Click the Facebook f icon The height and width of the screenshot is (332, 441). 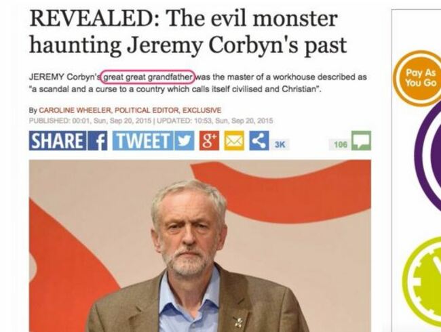(97, 141)
